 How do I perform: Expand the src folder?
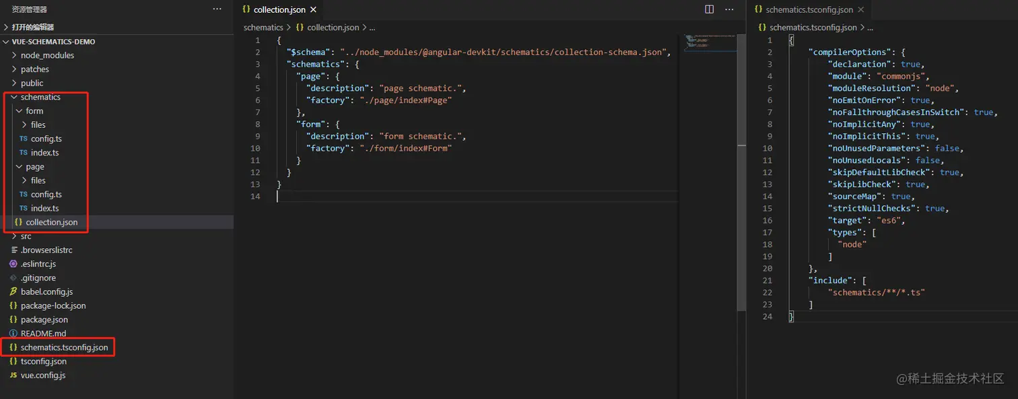tap(26, 236)
